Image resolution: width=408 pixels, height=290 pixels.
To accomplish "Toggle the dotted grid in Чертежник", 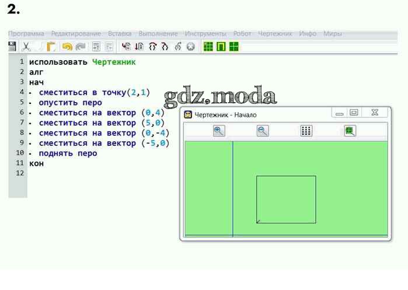I will click(x=306, y=131).
